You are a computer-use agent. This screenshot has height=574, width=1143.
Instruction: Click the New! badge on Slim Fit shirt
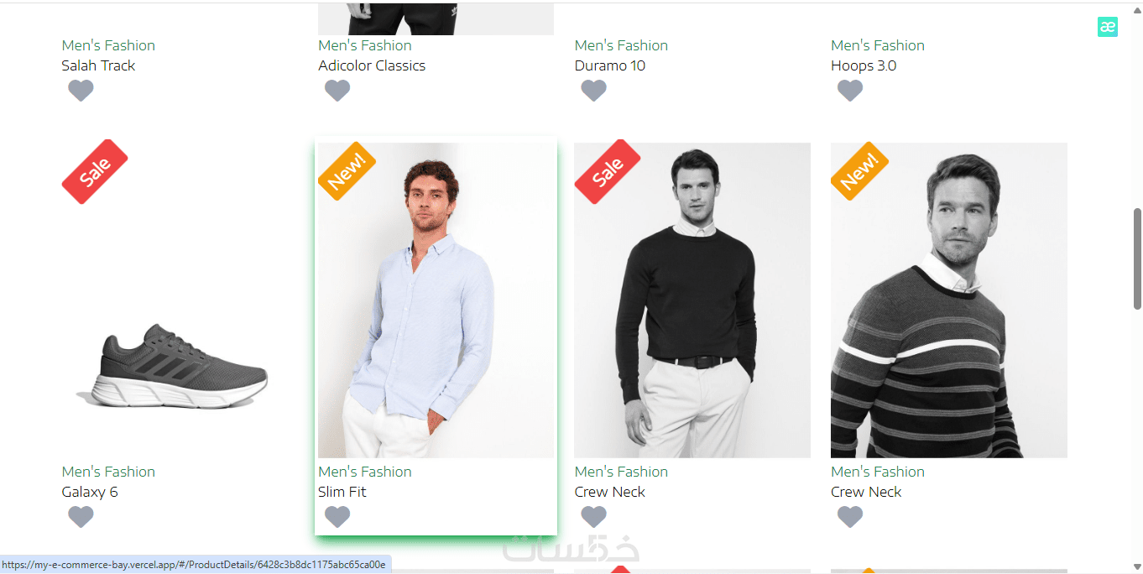(347, 170)
